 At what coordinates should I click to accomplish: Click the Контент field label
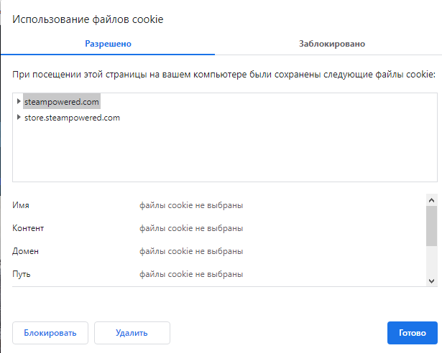(29, 228)
